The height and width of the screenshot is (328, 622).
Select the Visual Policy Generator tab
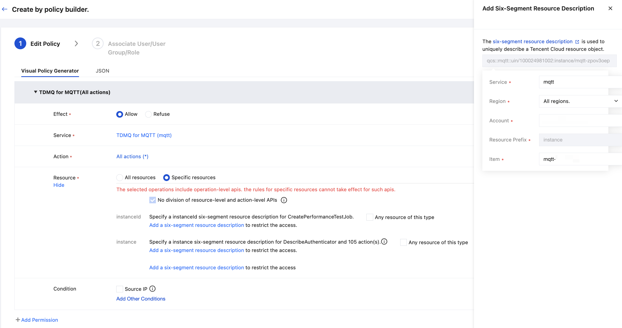[x=50, y=71]
